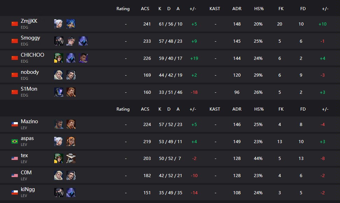This screenshot has height=203, width=340.
Task: Click S1Mon's KAY/O agent icon
Action: coord(58,92)
